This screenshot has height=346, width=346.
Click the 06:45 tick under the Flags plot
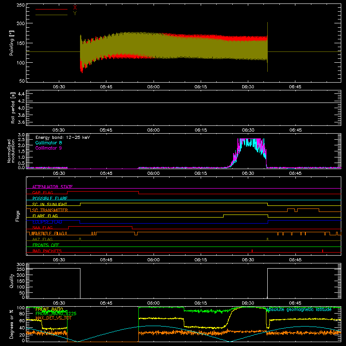click(x=295, y=260)
